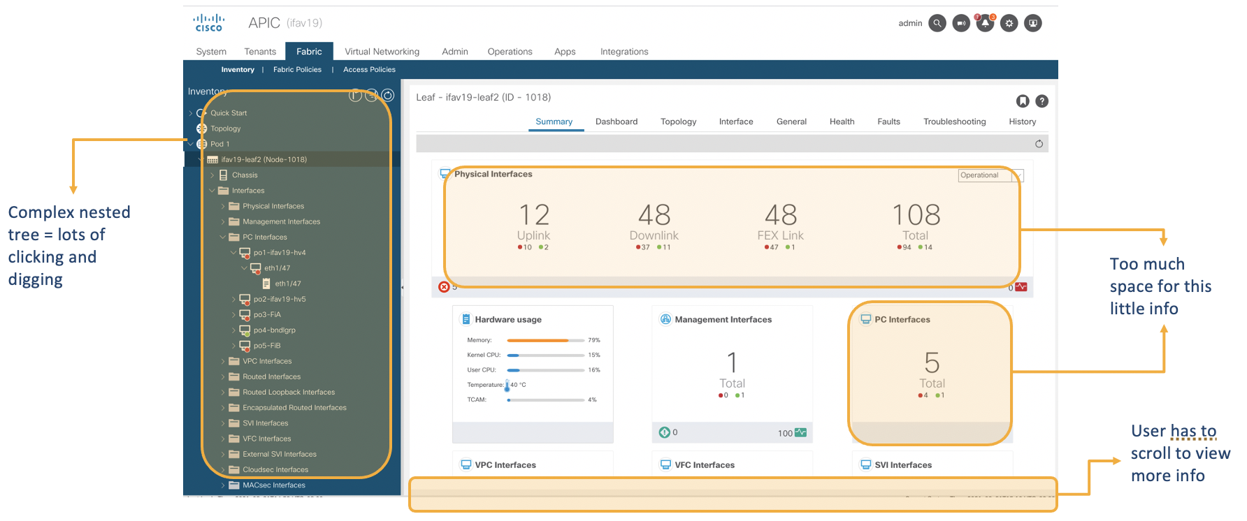Viewport: 1247px width, 521px height.
Task: Click the VPC Interfaces card monitor icon
Action: click(466, 464)
